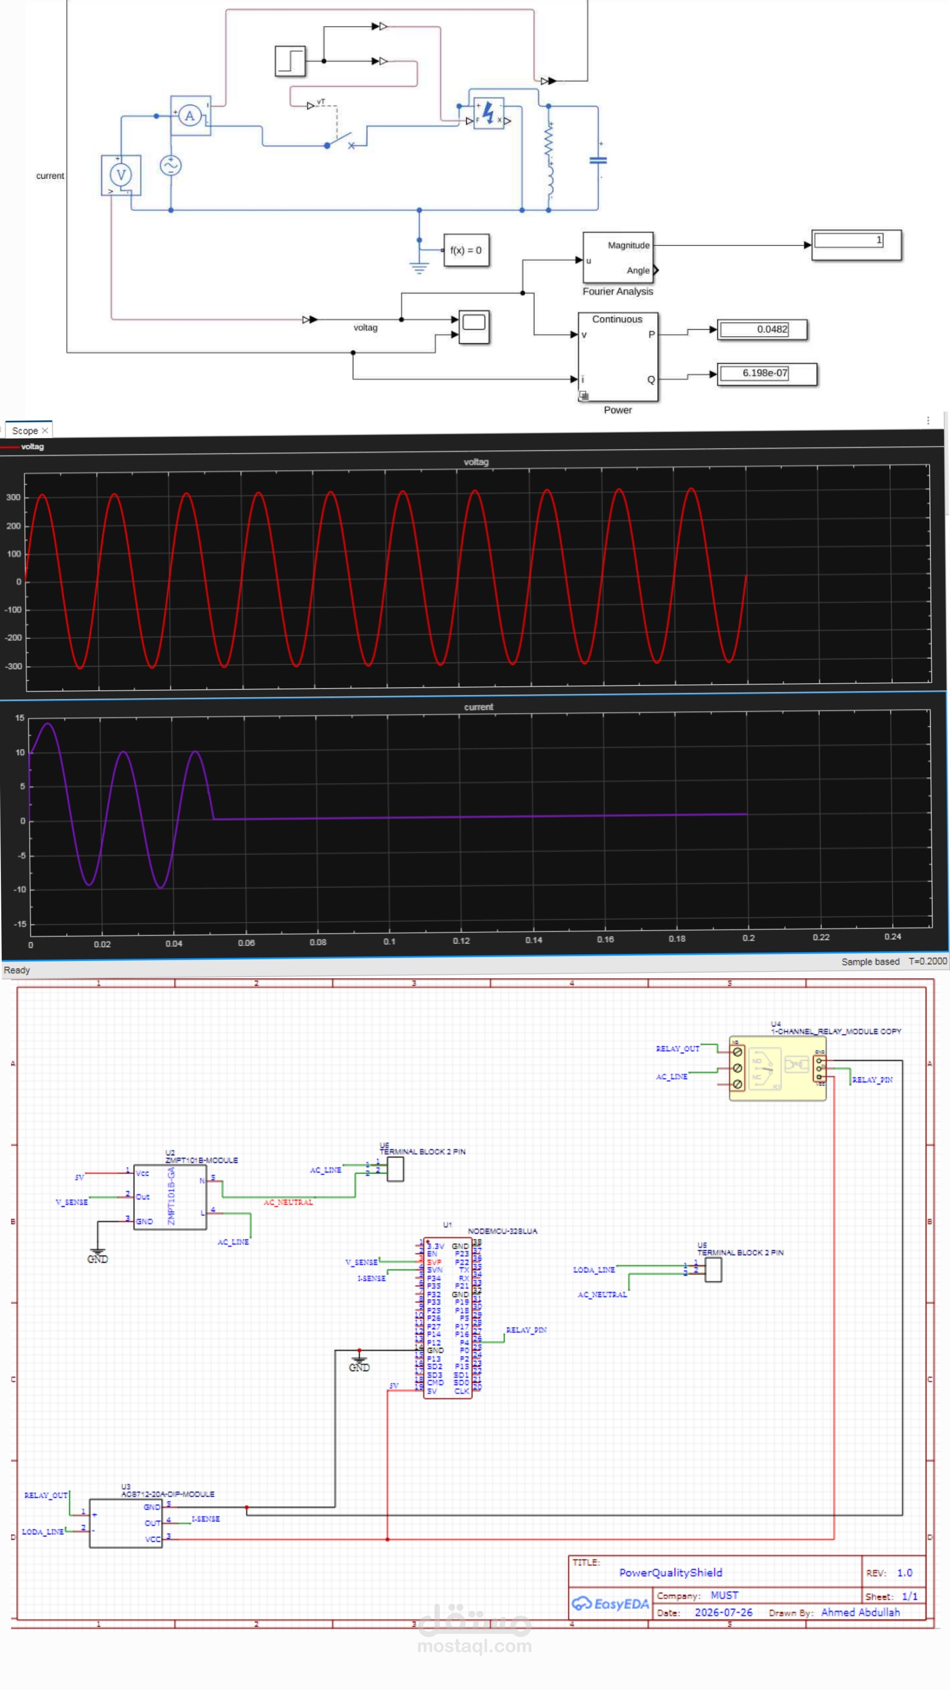Click the AC voltage source symbol
The height and width of the screenshot is (1690, 950).
tap(171, 165)
